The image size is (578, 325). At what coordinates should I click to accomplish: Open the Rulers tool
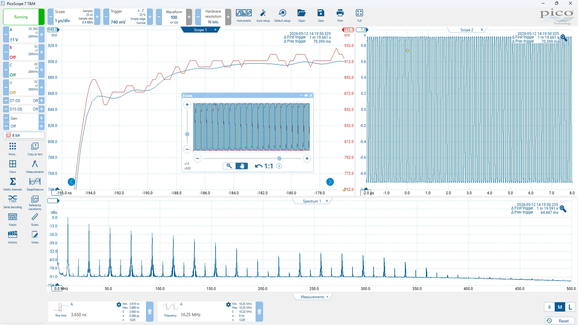pos(35,220)
